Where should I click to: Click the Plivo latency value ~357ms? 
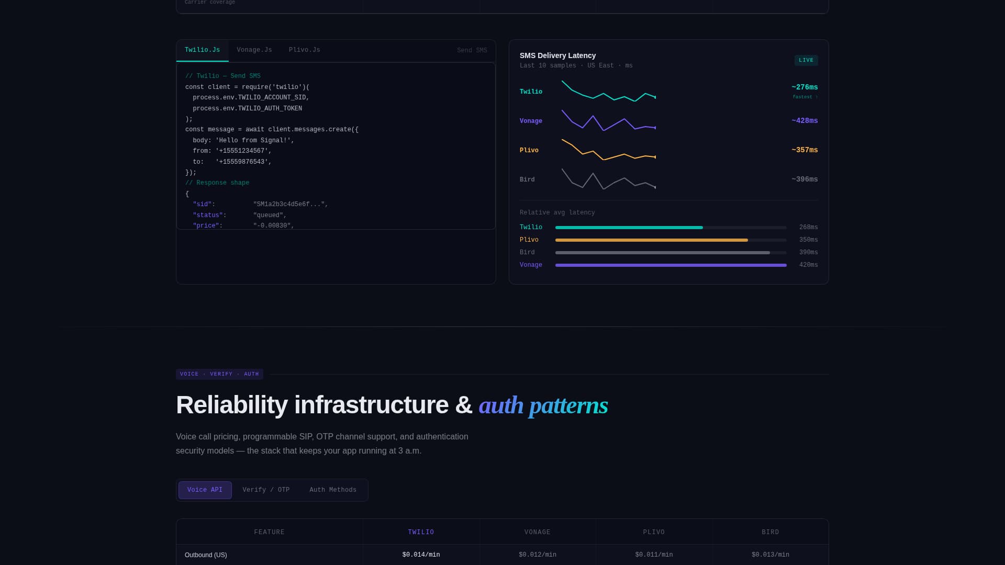[x=805, y=150]
